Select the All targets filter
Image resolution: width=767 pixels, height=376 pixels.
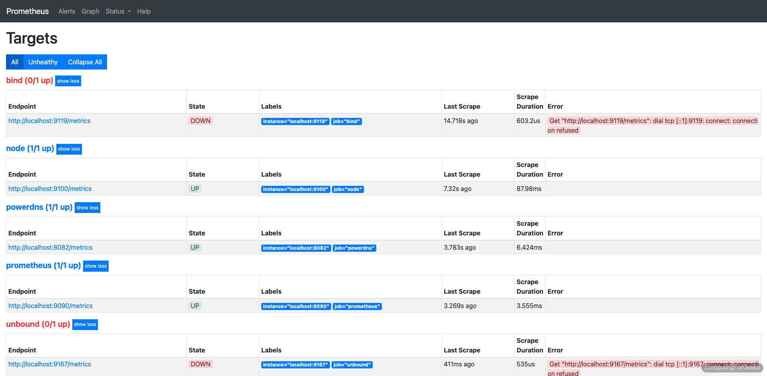pos(14,62)
